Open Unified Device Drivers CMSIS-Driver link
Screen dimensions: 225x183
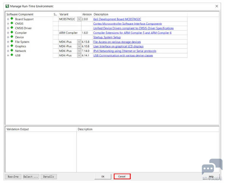pos(134,28)
